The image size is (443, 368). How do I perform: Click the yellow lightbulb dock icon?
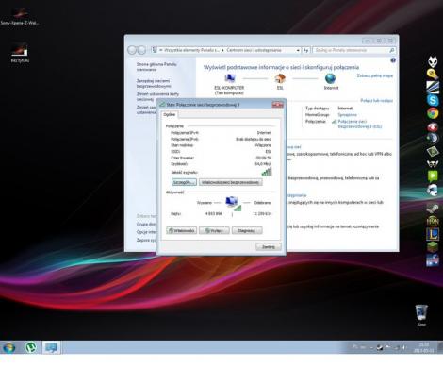tap(433, 75)
